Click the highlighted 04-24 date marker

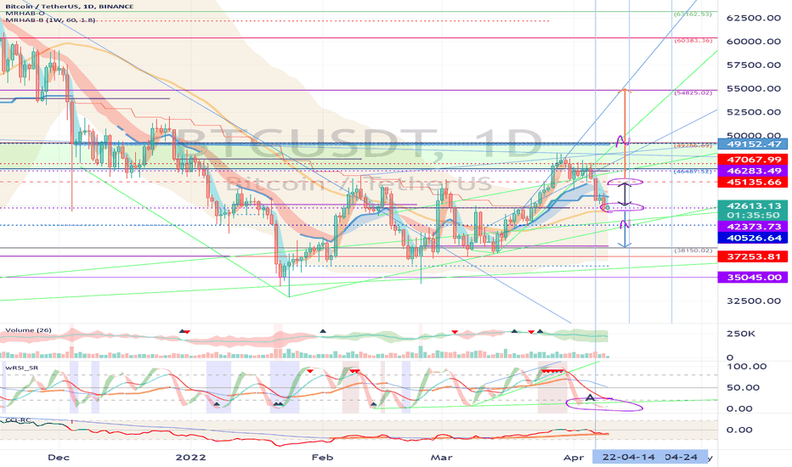click(x=682, y=457)
